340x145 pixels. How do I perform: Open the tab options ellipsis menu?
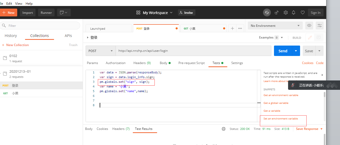(240, 28)
